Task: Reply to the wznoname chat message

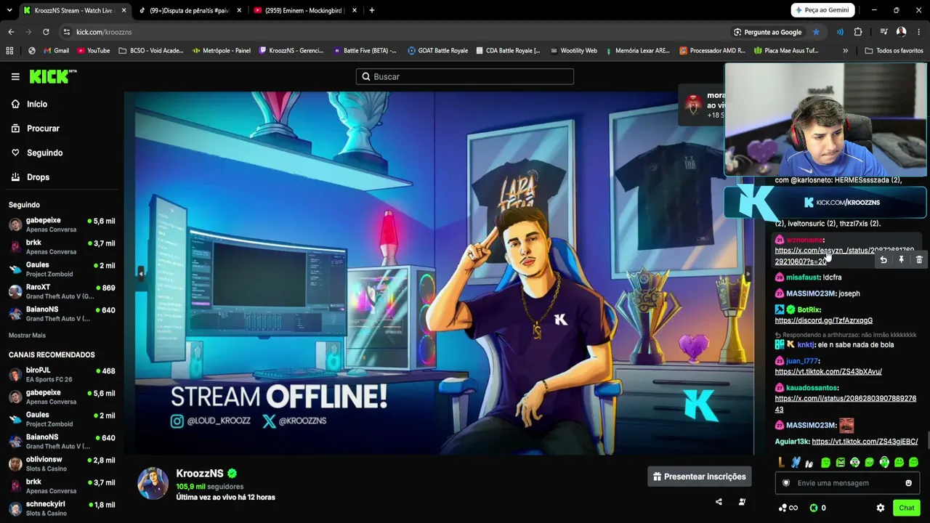Action: pyautogui.click(x=883, y=259)
